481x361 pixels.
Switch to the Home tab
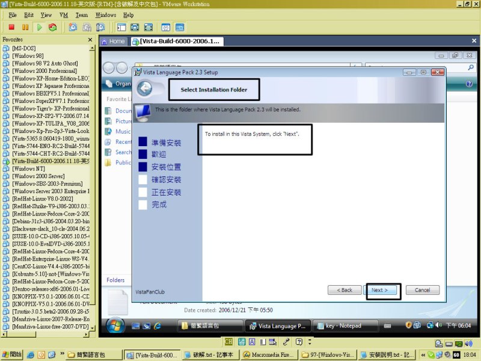(x=113, y=41)
